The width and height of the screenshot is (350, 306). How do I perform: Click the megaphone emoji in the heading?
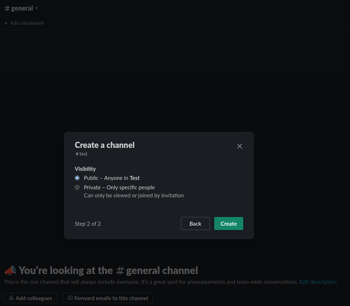[x=10, y=270]
